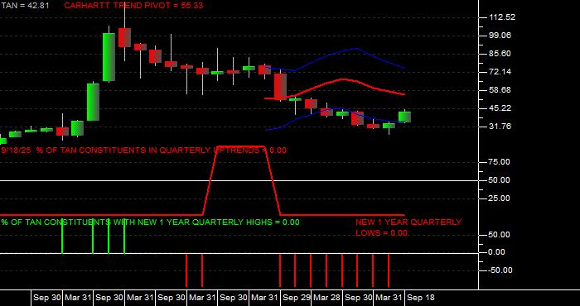580x306 pixels.
Task: Click the 72.14 price axis label
Action: tap(500, 72)
